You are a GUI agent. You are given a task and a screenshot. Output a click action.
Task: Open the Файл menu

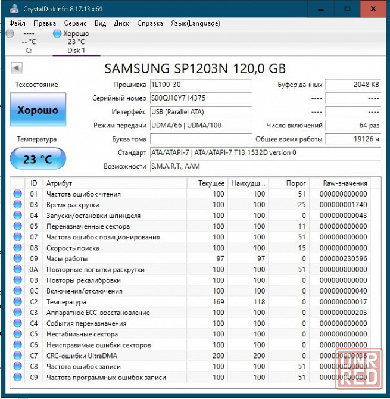pos(17,23)
